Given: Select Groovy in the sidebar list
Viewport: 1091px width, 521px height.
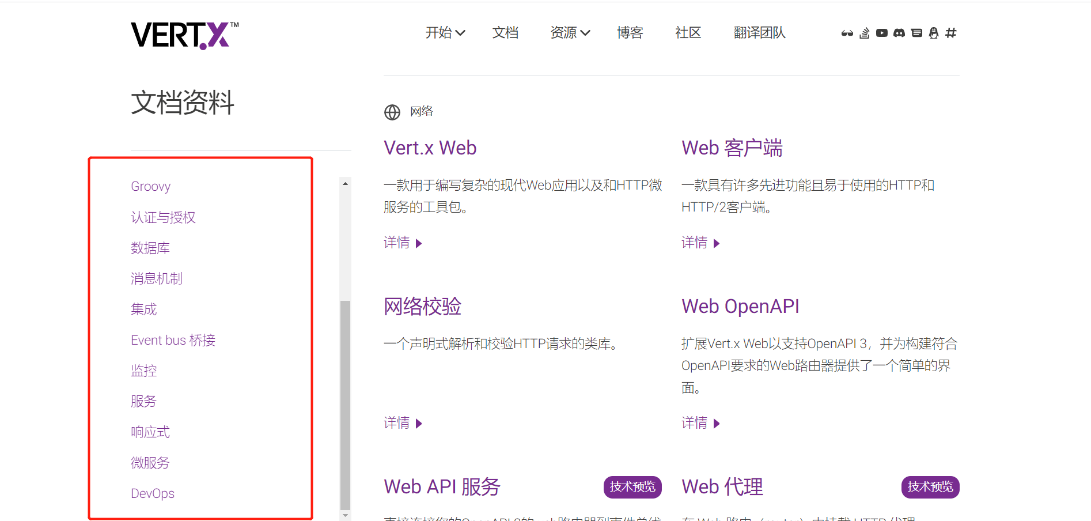Looking at the screenshot, I should tap(150, 186).
